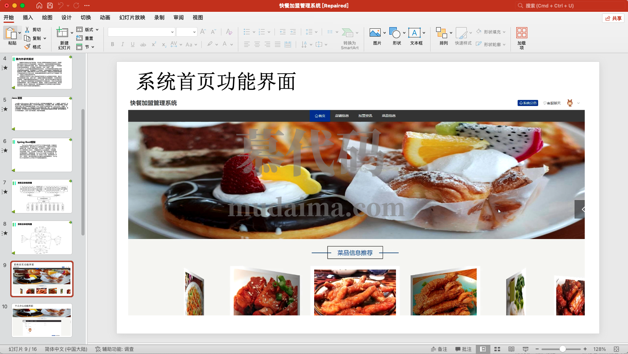Switch to Slide Sorter view
Screen dimensions: 628x354
tap(497, 349)
